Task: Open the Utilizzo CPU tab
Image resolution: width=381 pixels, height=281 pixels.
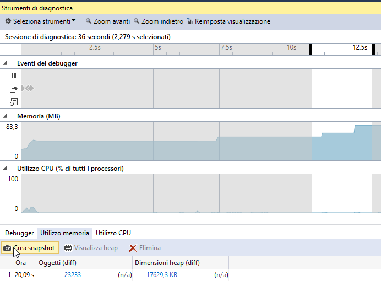Action: pos(113,233)
